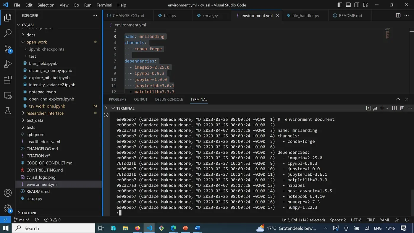This screenshot has width=414, height=233.
Task: Toggle panel layout icon in title bar
Action: 348,5
